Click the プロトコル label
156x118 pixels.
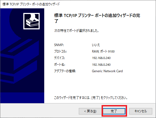(x=60, y=51)
